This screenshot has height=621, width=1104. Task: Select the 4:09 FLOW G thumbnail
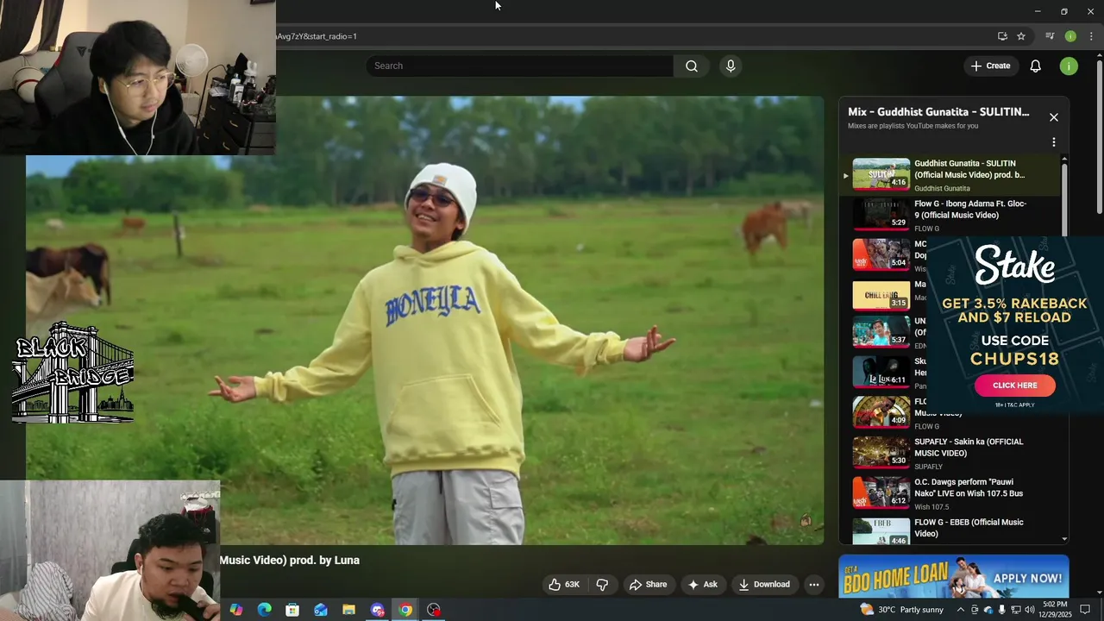[881, 411]
